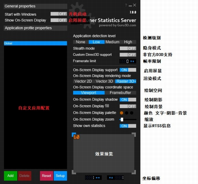Toggle On-Screen Display fill switch

pyautogui.click(x=128, y=106)
